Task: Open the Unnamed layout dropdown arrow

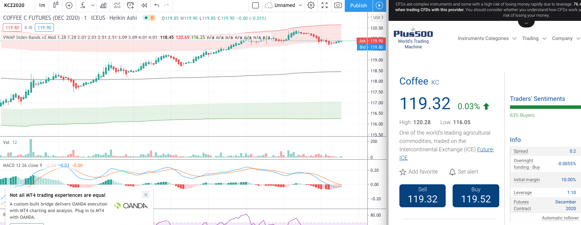Action: (301, 5)
